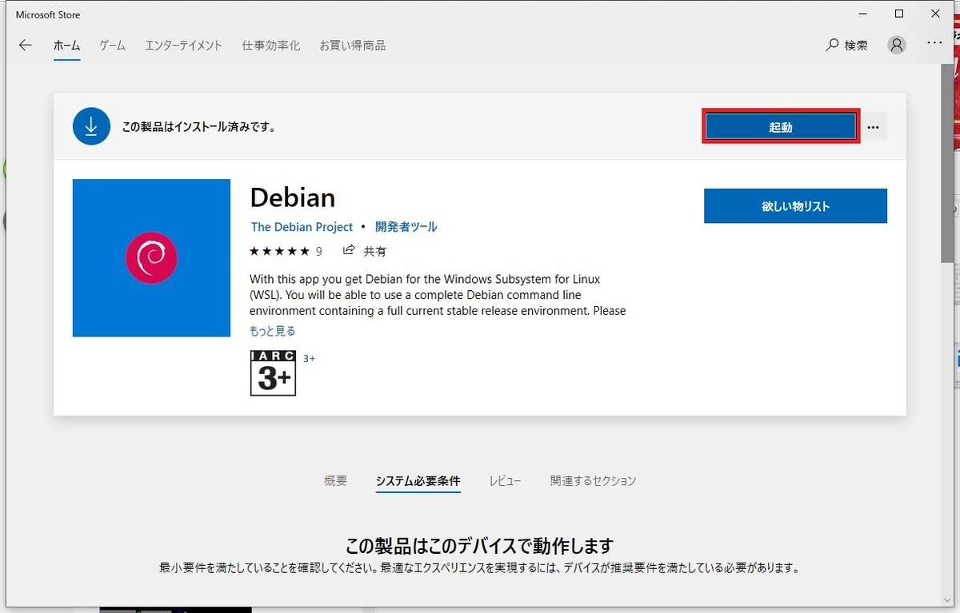
Task: Open the ellipsis menu in the top-right corner
Action: pos(934,43)
